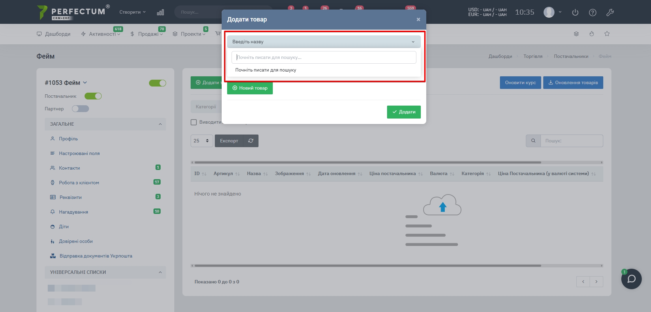
Task: Open the help question mark icon
Action: 593,13
